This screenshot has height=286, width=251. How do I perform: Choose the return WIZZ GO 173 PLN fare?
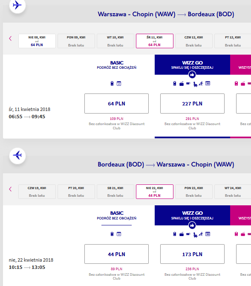point(192,254)
